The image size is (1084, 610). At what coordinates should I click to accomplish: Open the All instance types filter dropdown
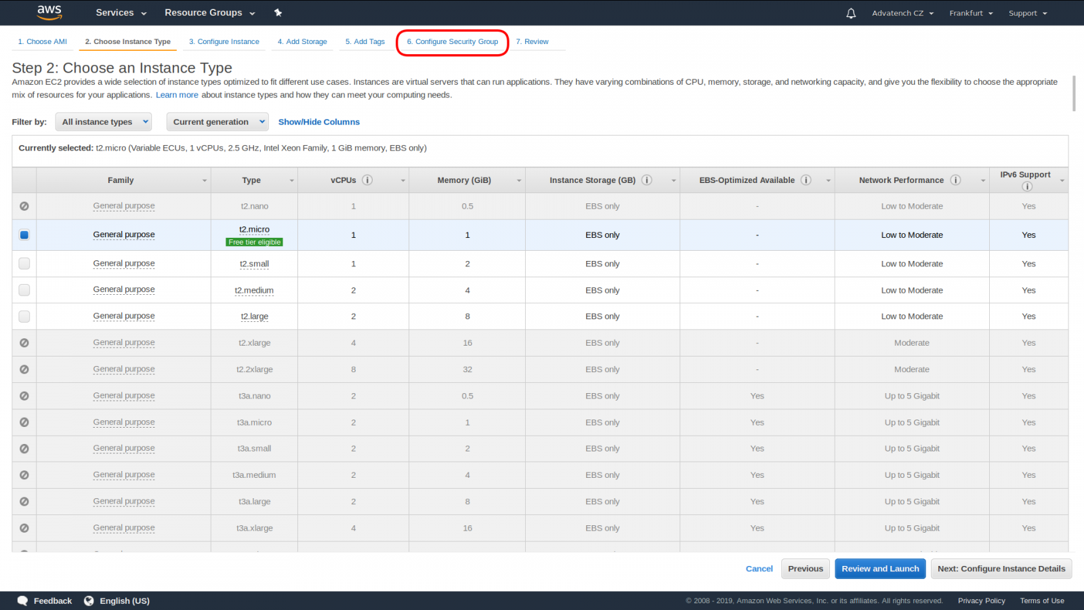(x=104, y=122)
